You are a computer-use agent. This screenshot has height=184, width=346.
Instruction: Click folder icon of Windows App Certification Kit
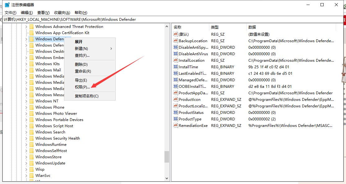32,33
